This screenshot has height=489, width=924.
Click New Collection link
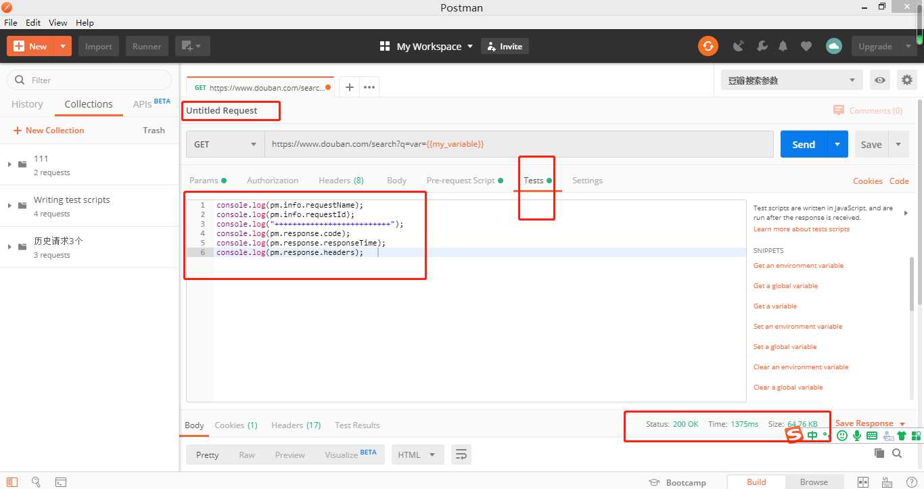[48, 131]
